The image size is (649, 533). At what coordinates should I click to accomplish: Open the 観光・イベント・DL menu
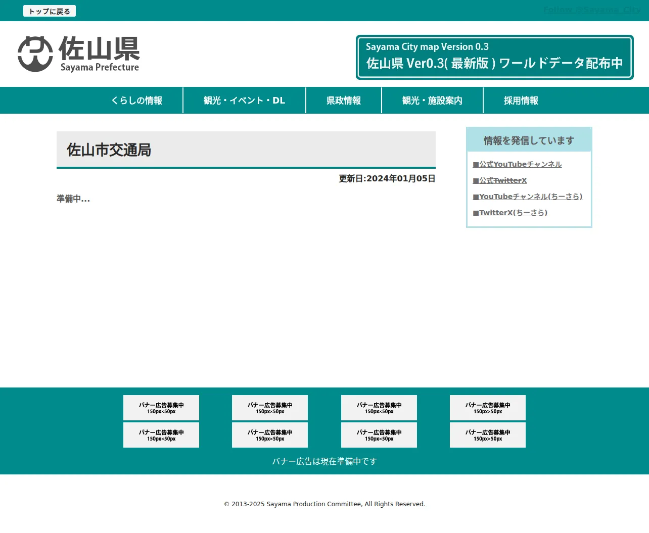pos(245,101)
